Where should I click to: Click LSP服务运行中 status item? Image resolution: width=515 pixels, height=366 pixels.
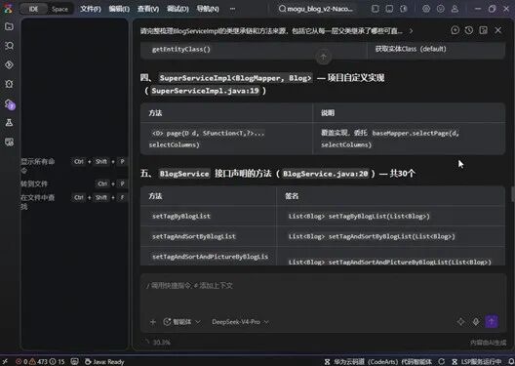coord(477,361)
